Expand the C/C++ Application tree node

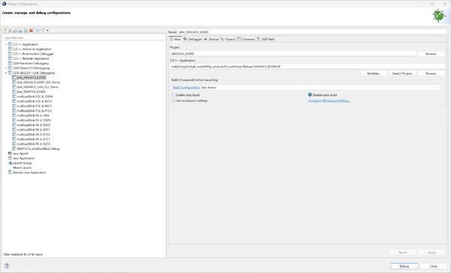coord(6,44)
